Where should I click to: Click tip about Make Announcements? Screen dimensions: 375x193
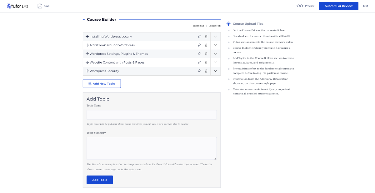261,91
